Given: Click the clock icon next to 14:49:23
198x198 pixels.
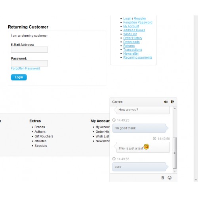Looking at the screenshot, I should [114, 120].
